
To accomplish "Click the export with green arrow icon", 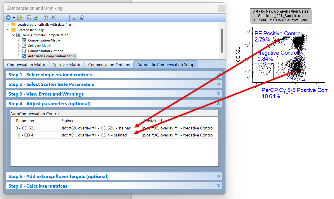I will click(x=37, y=18).
